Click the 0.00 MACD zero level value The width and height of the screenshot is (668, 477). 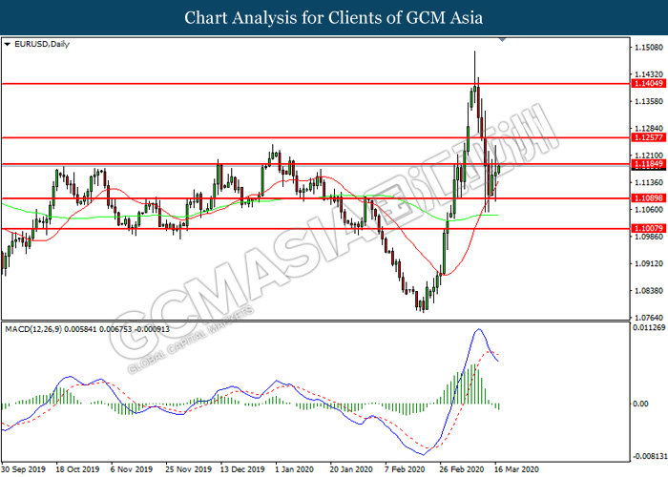coord(640,404)
